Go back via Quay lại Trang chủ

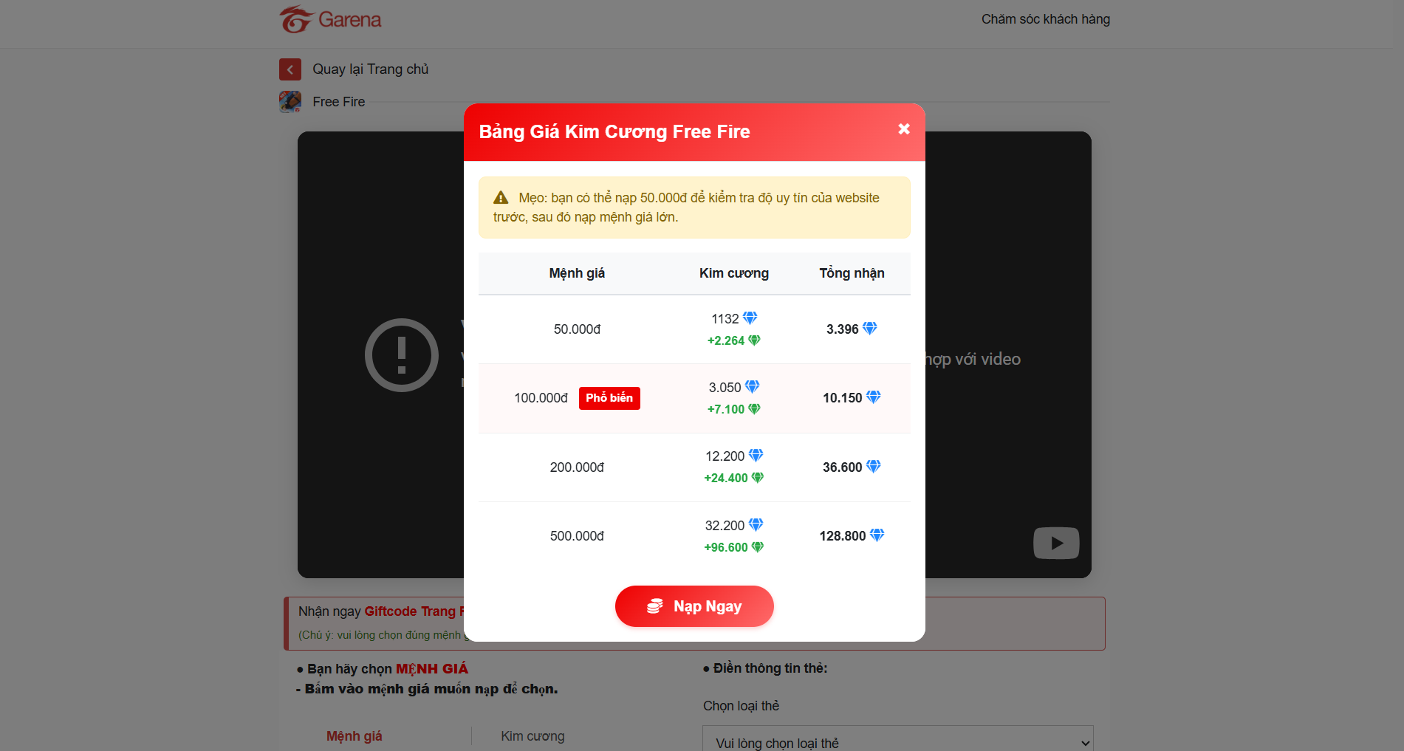click(370, 69)
